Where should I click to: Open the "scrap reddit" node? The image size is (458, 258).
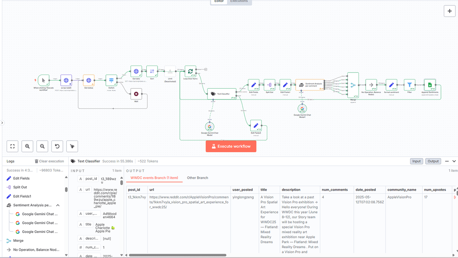(x=66, y=80)
